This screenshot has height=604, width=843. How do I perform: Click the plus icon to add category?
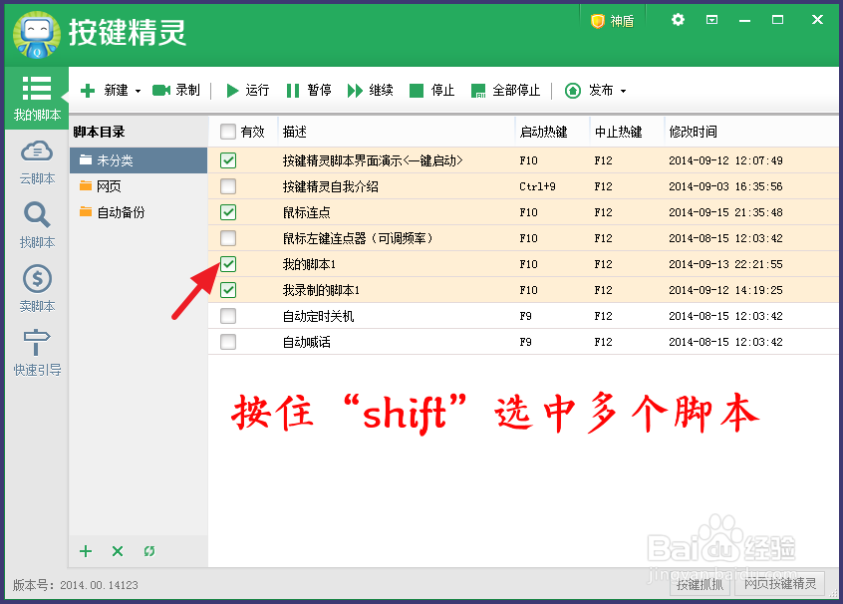[x=85, y=551]
